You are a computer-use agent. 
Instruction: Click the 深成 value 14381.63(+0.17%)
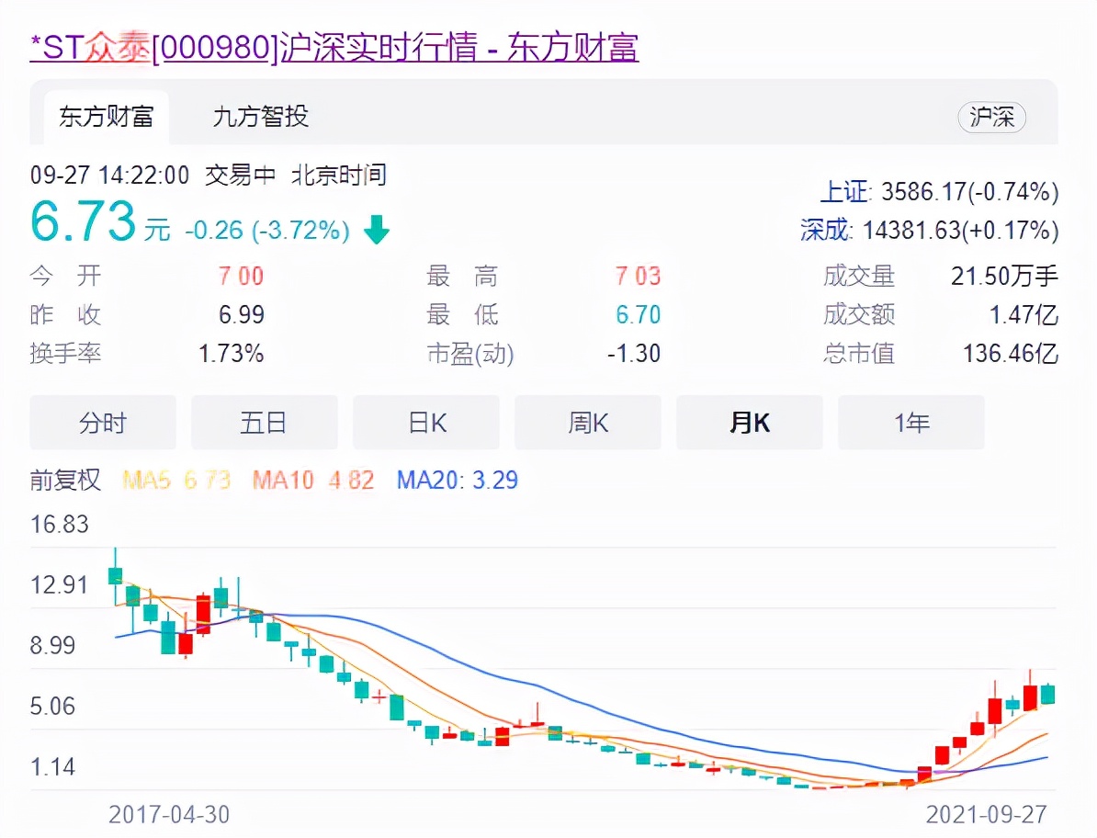961,230
